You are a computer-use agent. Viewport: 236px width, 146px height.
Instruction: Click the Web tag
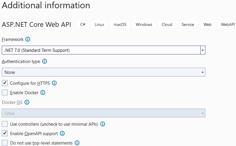(207, 24)
